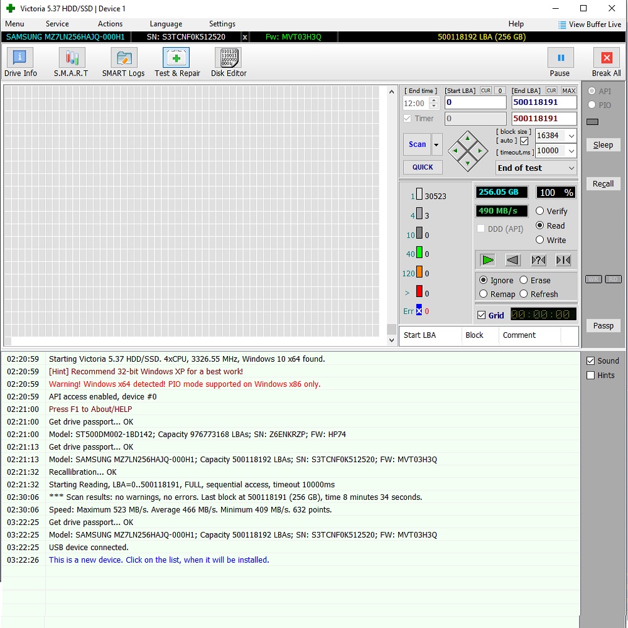Click the diamond's left arrow

tap(455, 151)
